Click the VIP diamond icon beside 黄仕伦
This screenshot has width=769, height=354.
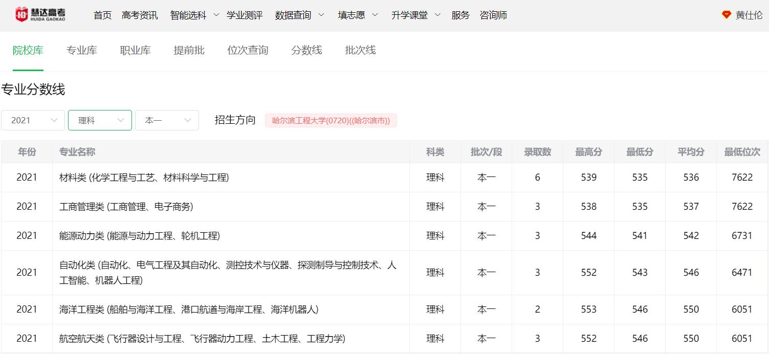click(726, 15)
